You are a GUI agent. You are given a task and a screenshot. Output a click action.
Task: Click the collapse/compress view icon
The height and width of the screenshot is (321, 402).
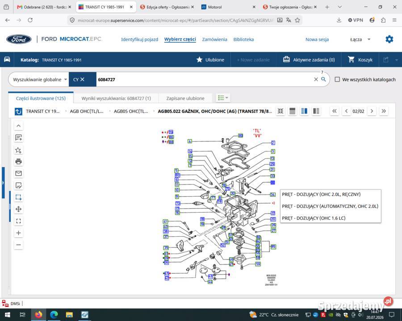[281, 111]
